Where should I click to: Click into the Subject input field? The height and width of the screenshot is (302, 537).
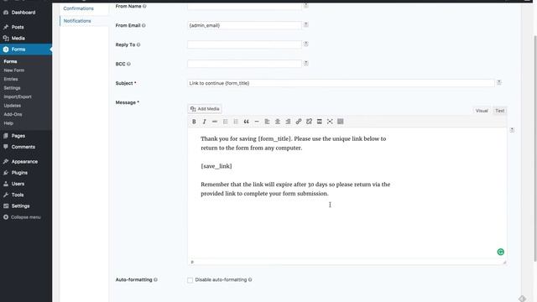341,83
